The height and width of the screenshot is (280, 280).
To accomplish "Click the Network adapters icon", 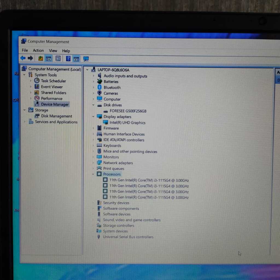I will coord(99,162).
